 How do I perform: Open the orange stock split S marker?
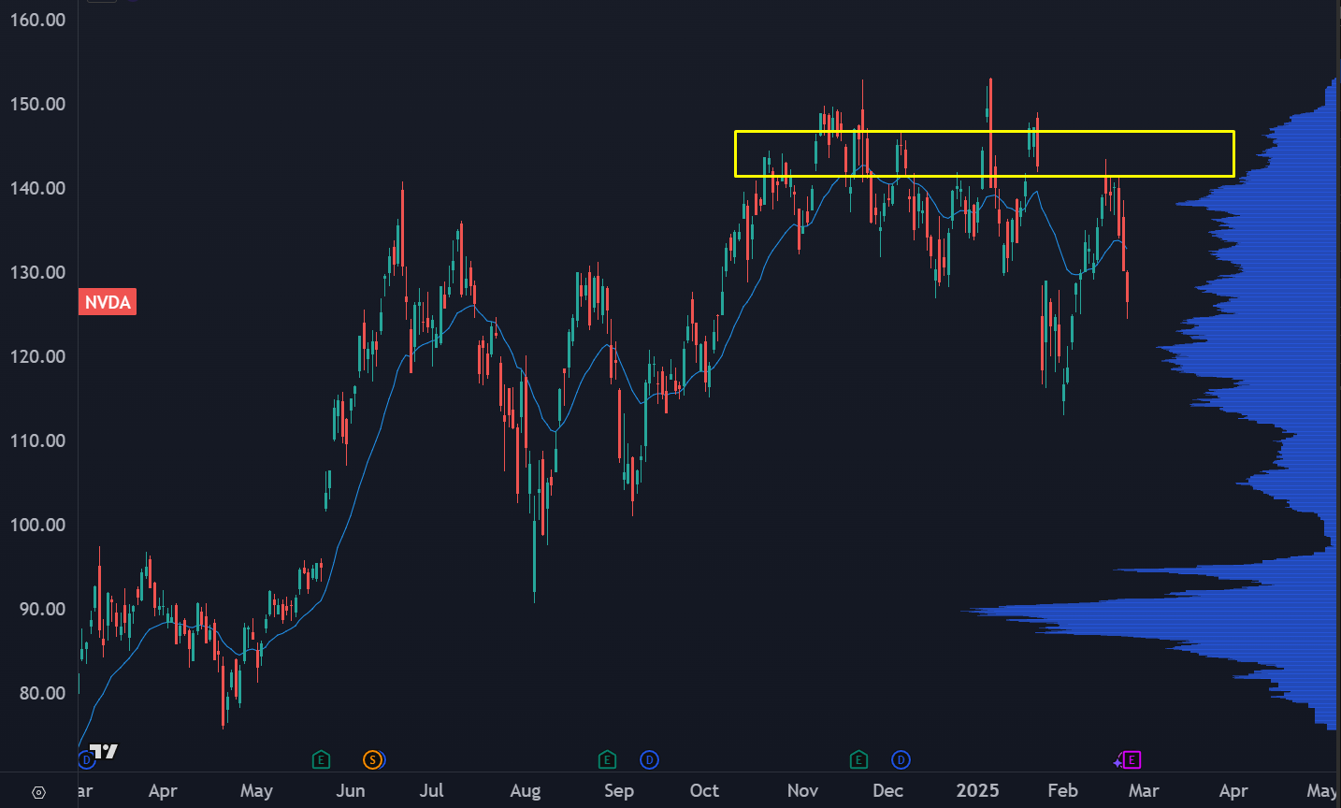coord(372,760)
